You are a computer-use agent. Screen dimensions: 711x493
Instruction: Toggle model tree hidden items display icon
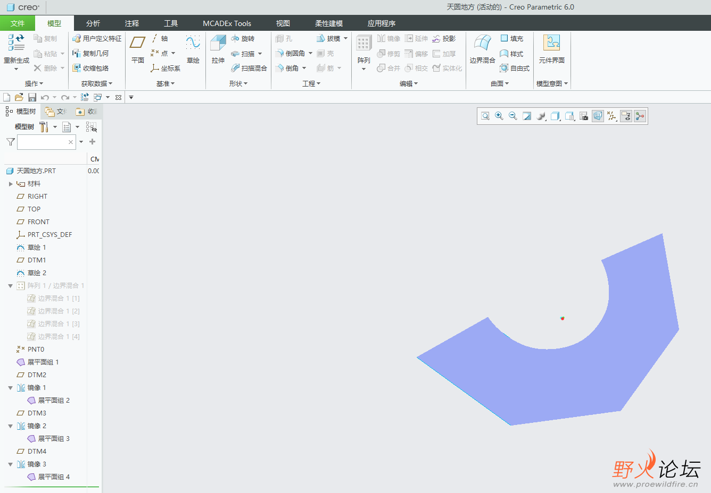pyautogui.click(x=92, y=127)
